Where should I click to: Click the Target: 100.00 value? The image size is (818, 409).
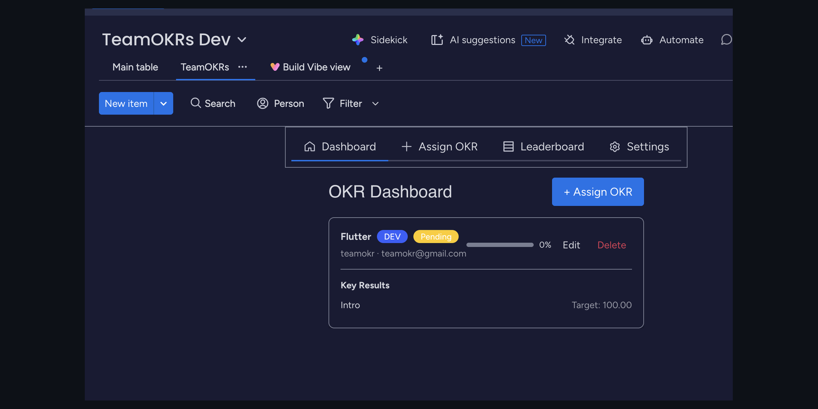click(602, 305)
